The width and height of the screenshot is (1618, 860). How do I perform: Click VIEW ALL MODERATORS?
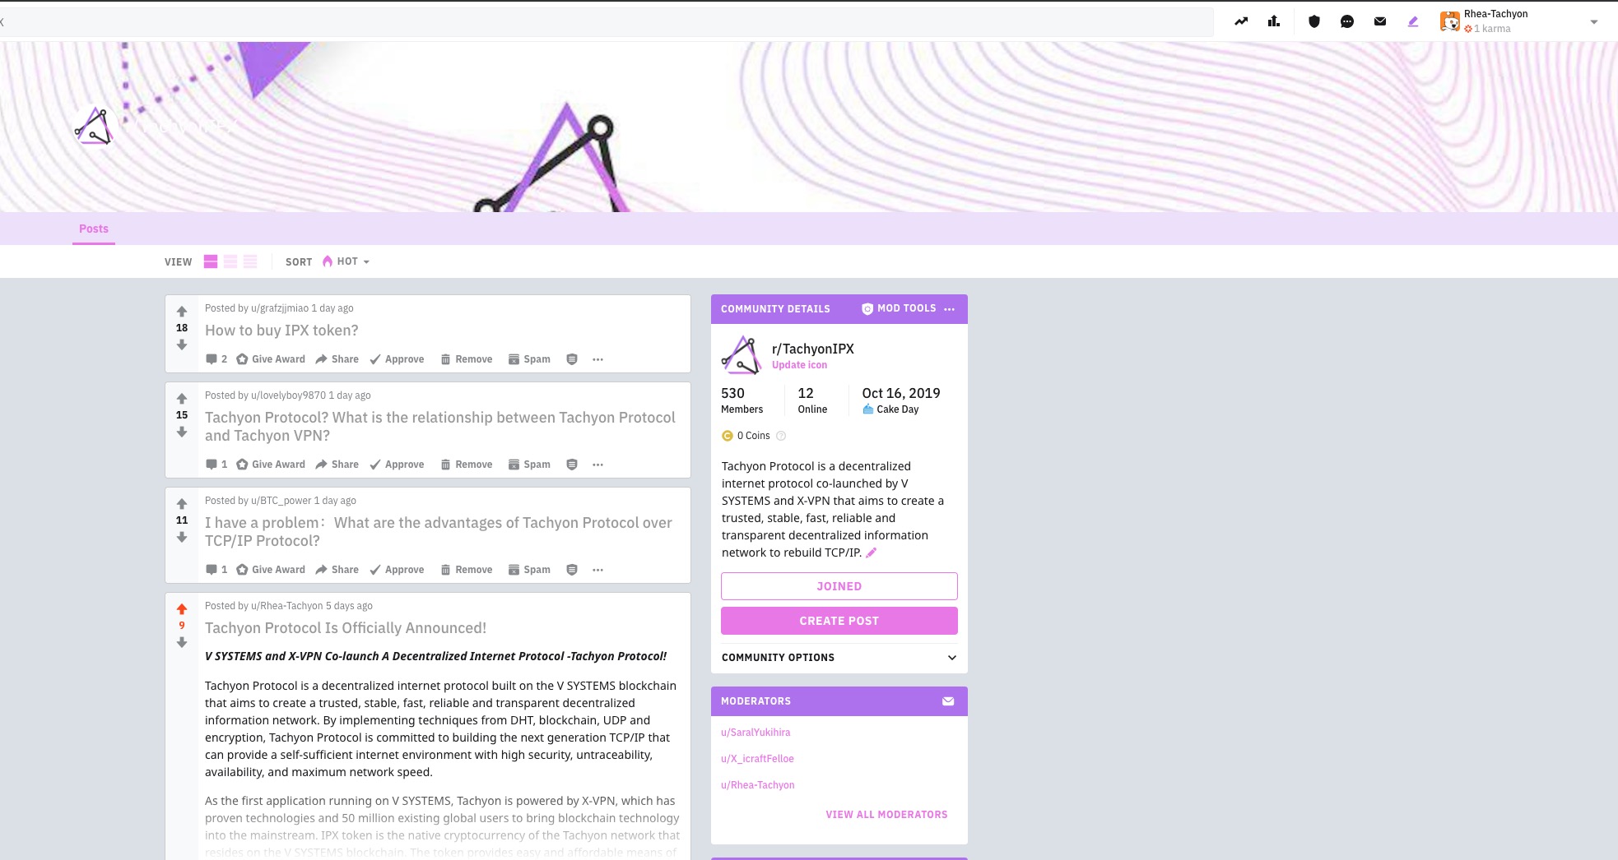886,815
